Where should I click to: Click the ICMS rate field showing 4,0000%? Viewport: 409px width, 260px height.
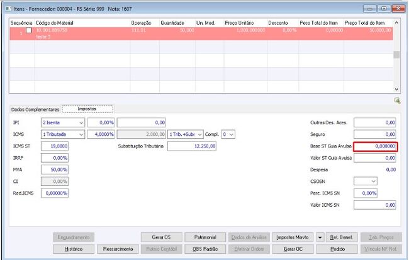point(101,134)
